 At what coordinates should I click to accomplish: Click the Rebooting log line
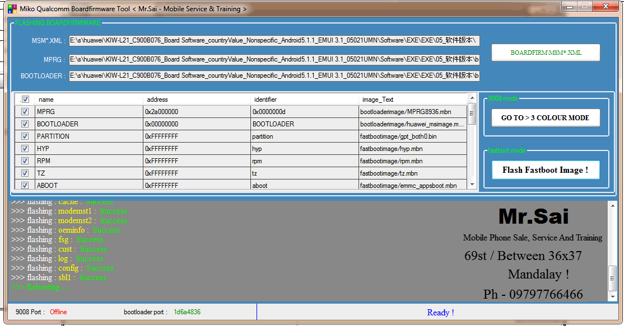[41, 287]
